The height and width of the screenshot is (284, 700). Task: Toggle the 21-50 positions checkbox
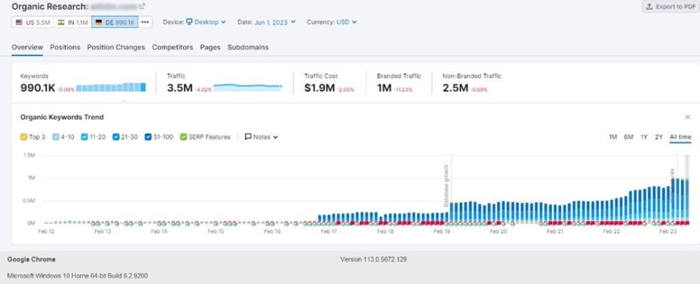tap(116, 137)
